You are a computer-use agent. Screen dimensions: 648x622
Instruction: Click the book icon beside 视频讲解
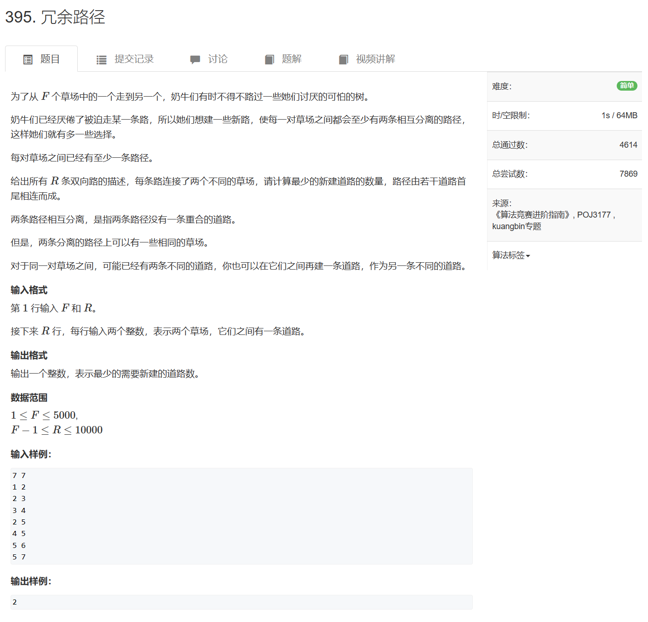pyautogui.click(x=344, y=59)
